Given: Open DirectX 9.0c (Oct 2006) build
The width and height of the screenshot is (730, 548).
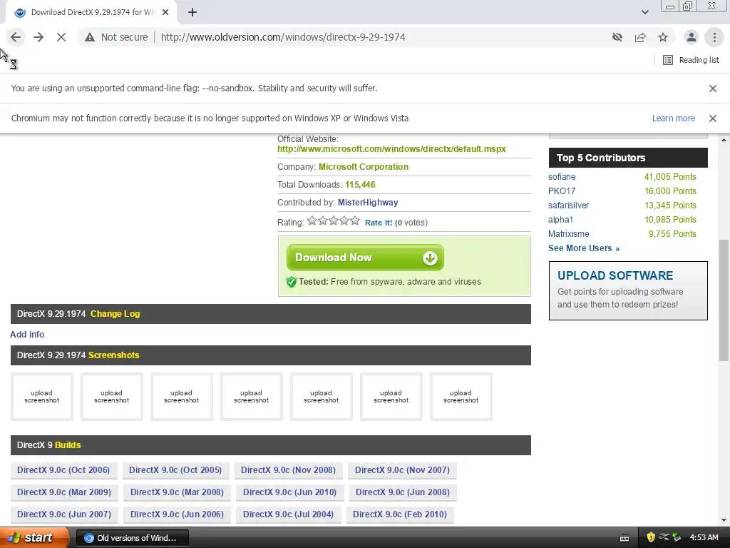Looking at the screenshot, I should (63, 470).
